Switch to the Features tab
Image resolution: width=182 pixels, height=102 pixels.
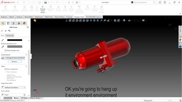(x=4, y=17)
